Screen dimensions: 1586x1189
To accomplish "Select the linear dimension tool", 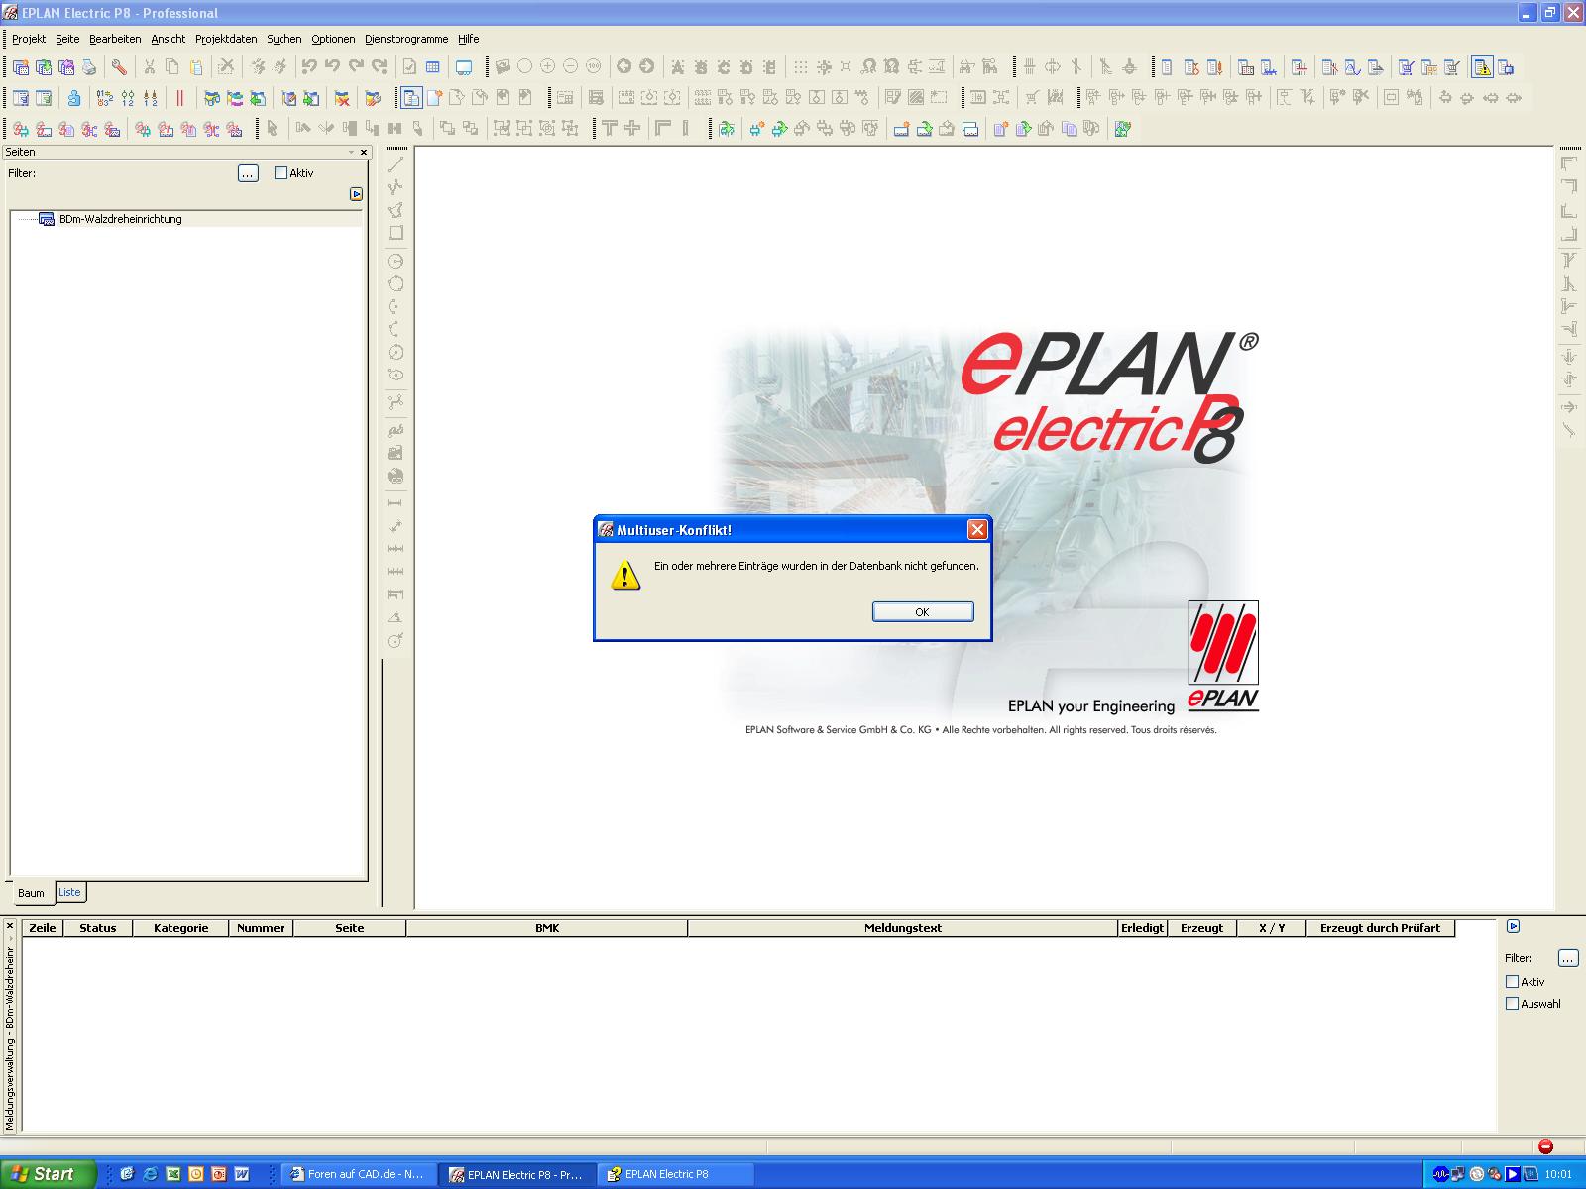I will [396, 503].
